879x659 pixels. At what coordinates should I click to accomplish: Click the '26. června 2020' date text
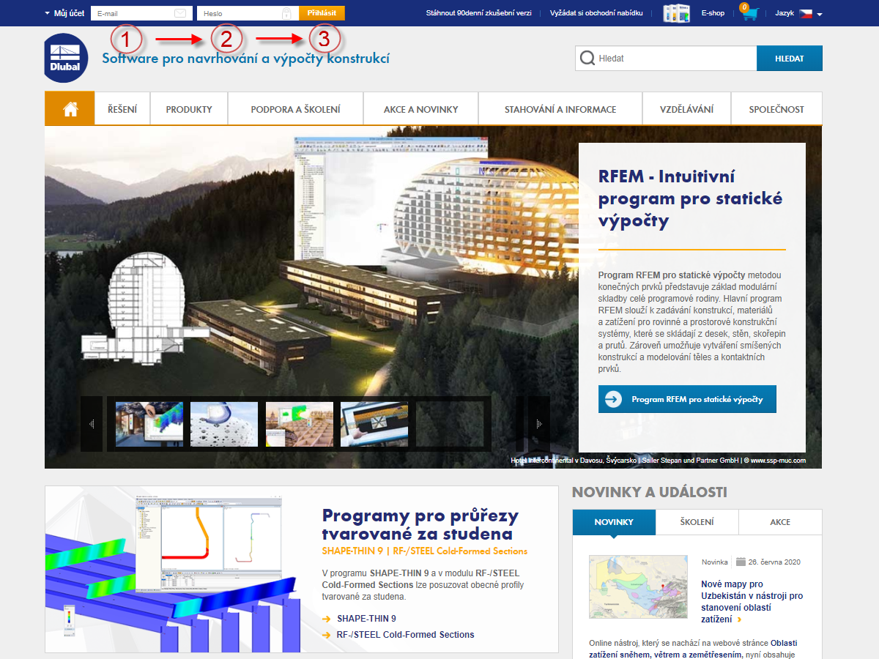click(x=774, y=562)
